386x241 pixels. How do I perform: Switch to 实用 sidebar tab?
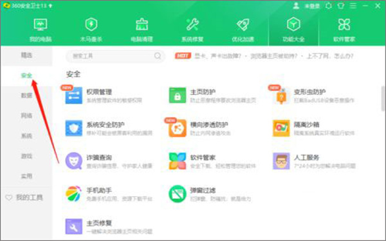(26, 176)
